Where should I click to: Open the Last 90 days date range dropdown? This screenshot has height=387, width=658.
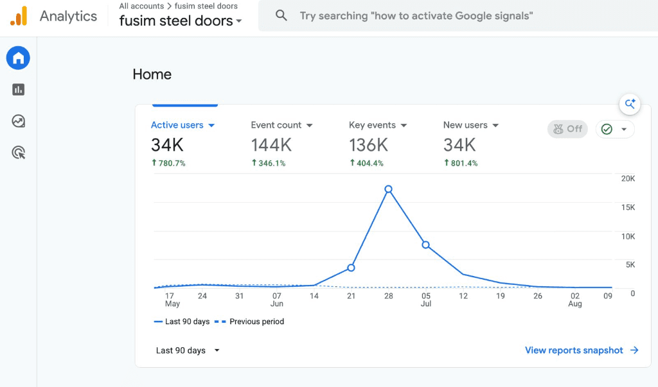(x=188, y=350)
